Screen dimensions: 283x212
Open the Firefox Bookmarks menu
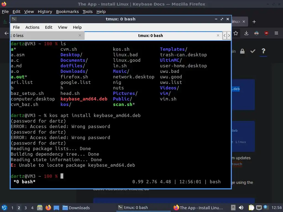pos(67,12)
